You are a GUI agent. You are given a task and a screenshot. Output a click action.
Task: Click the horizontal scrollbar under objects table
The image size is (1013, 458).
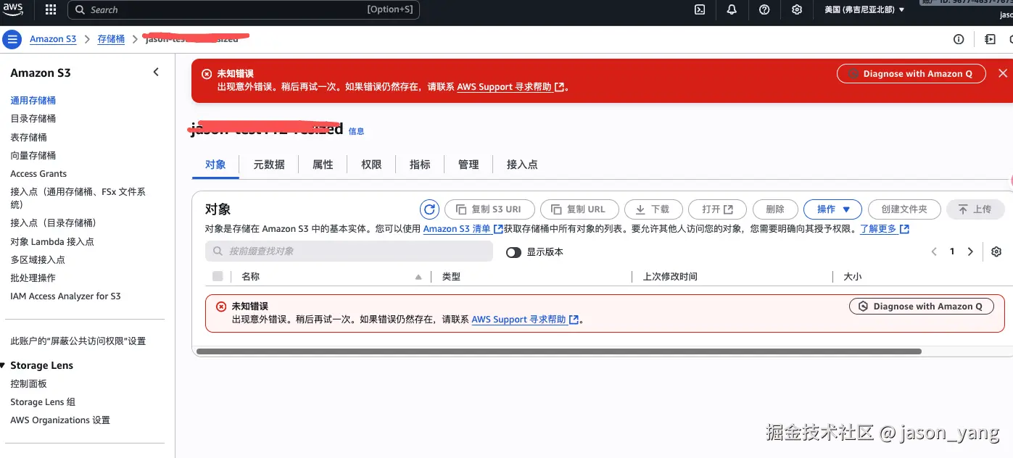coord(558,351)
